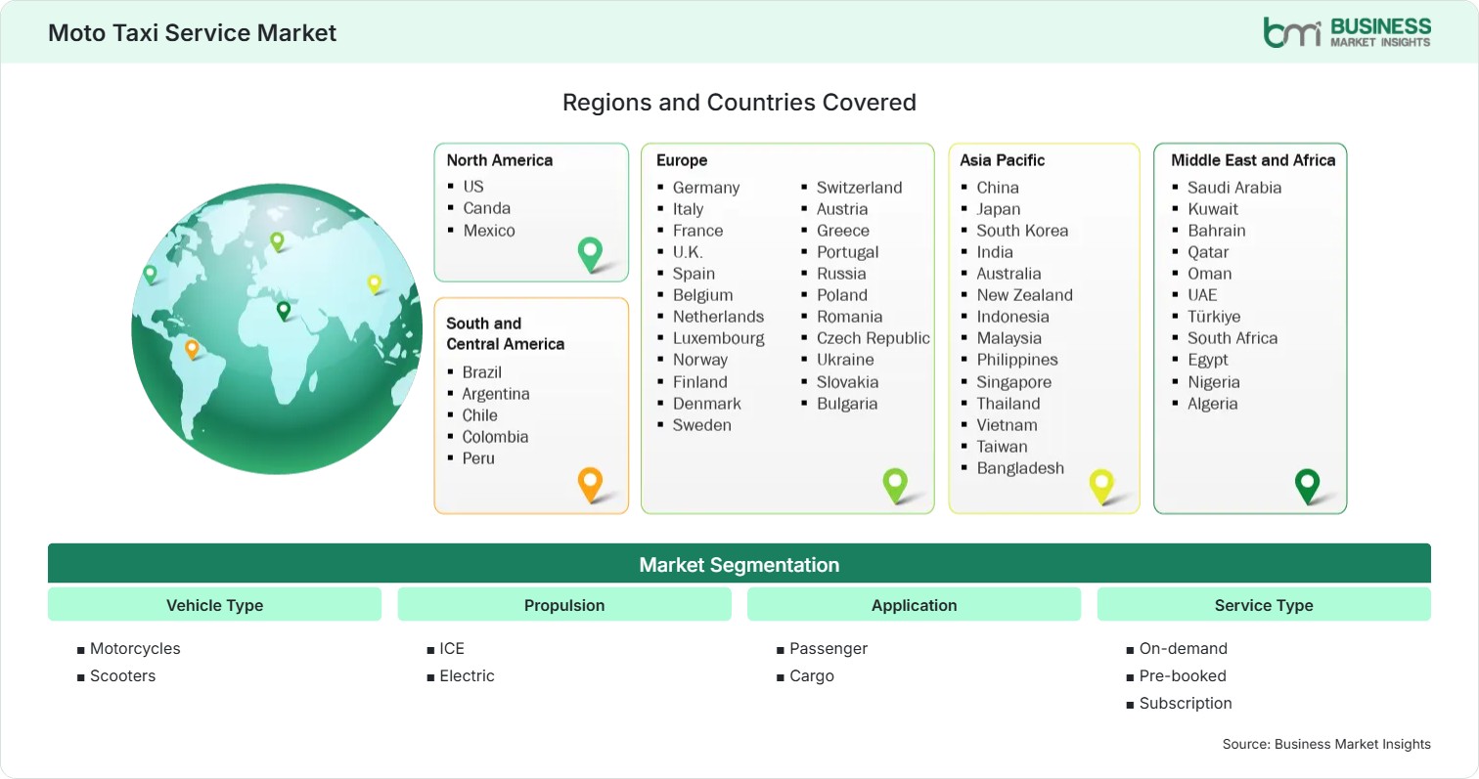Click 'Netherlands' in Europe list
The image size is (1479, 779).
[718, 316]
